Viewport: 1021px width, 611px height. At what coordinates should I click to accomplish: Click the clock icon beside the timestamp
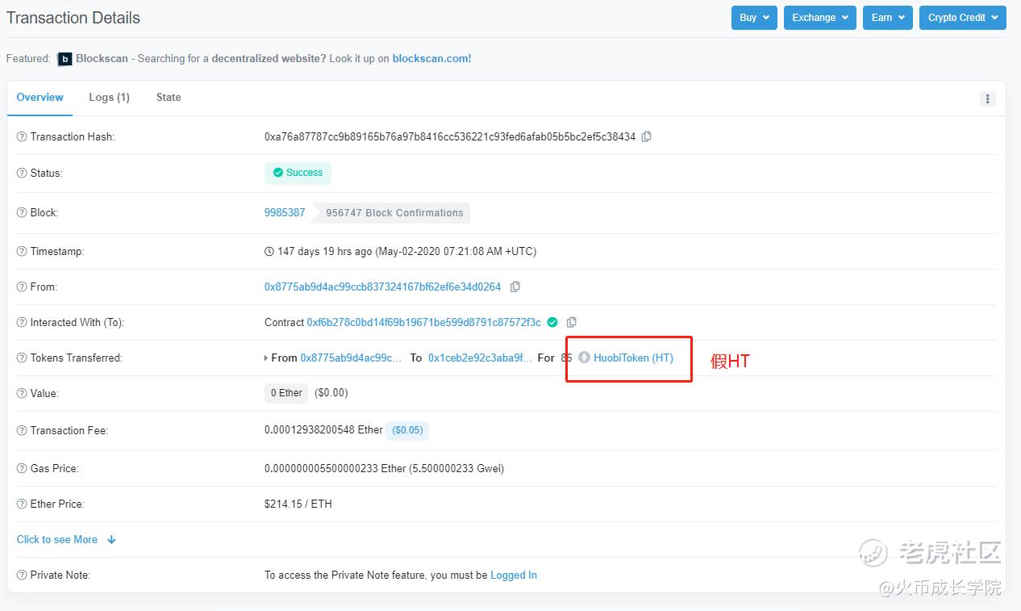click(269, 251)
